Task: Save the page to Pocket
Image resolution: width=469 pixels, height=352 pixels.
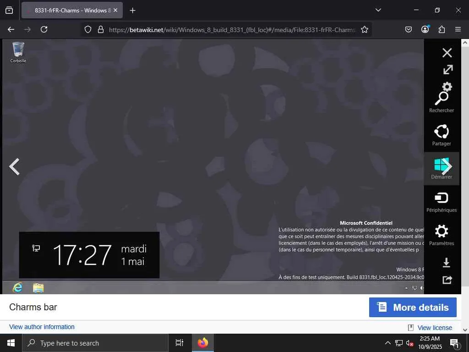Action: pos(408,29)
